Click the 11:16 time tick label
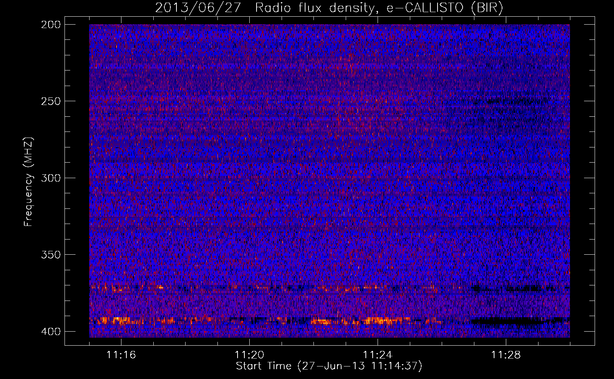 pos(121,355)
